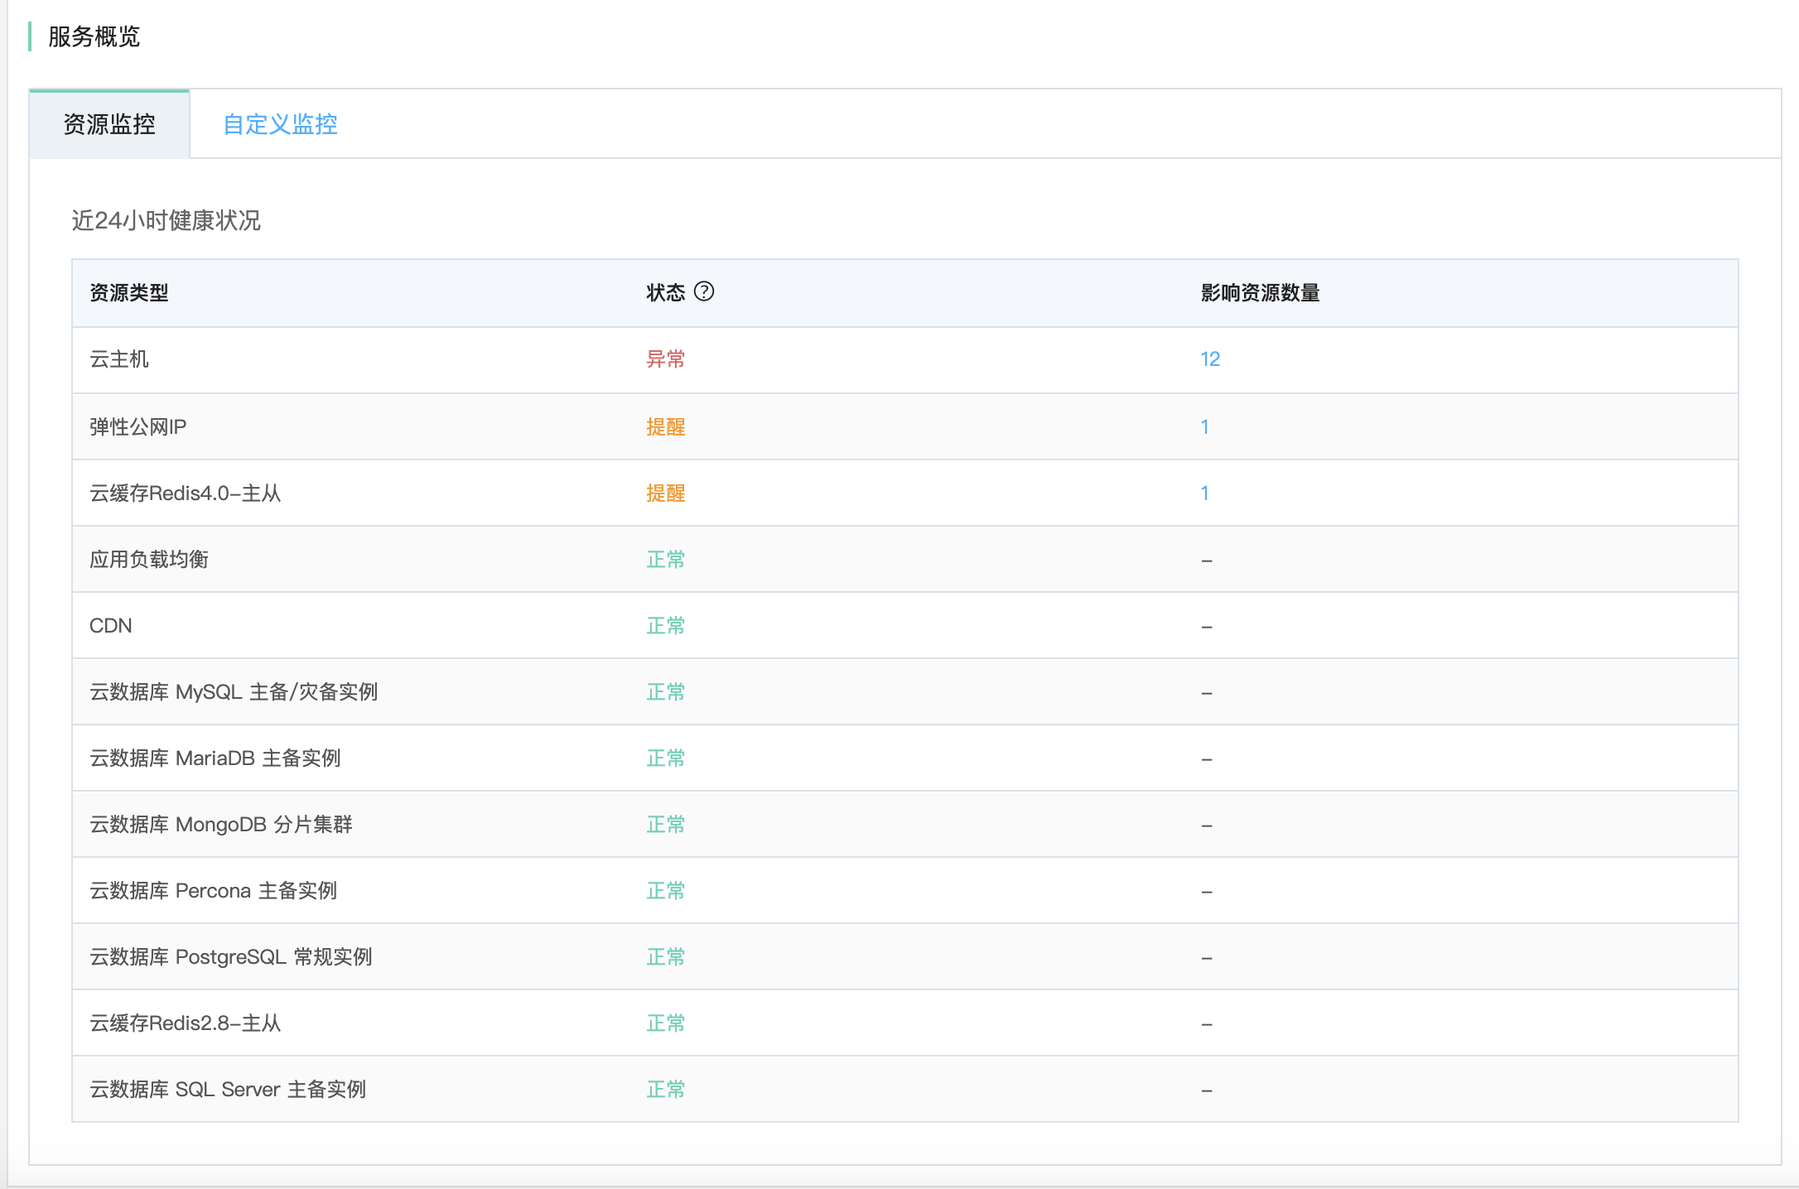Click 提醒 status of Redis4.0 row
The height and width of the screenshot is (1189, 1799).
pos(665,493)
